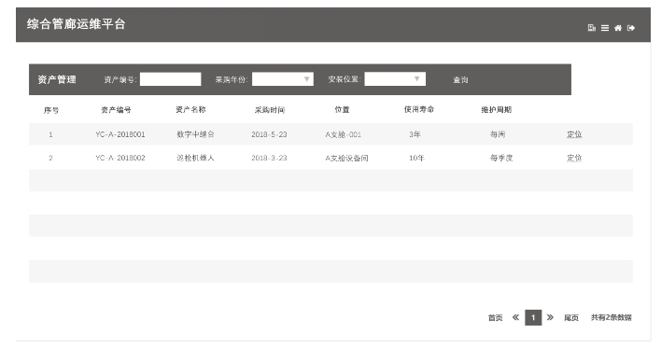
Task: Click date cell 2018-5-23
Action: click(x=269, y=134)
